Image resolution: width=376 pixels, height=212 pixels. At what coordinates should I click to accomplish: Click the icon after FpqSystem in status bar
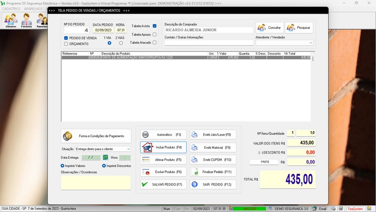369,209
